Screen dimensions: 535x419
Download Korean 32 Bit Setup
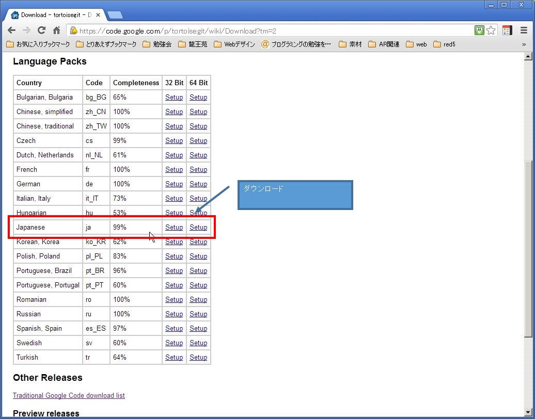pyautogui.click(x=174, y=241)
